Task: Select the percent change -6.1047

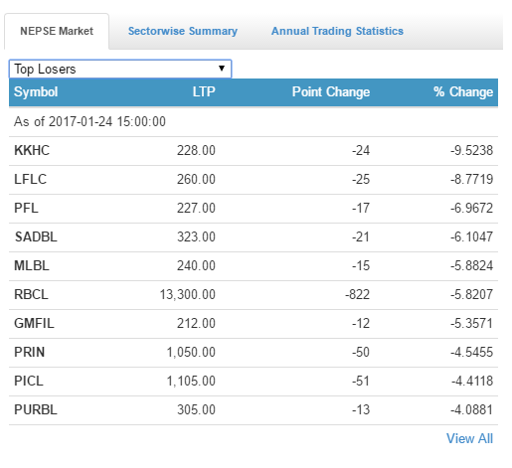Action: pyautogui.click(x=471, y=236)
